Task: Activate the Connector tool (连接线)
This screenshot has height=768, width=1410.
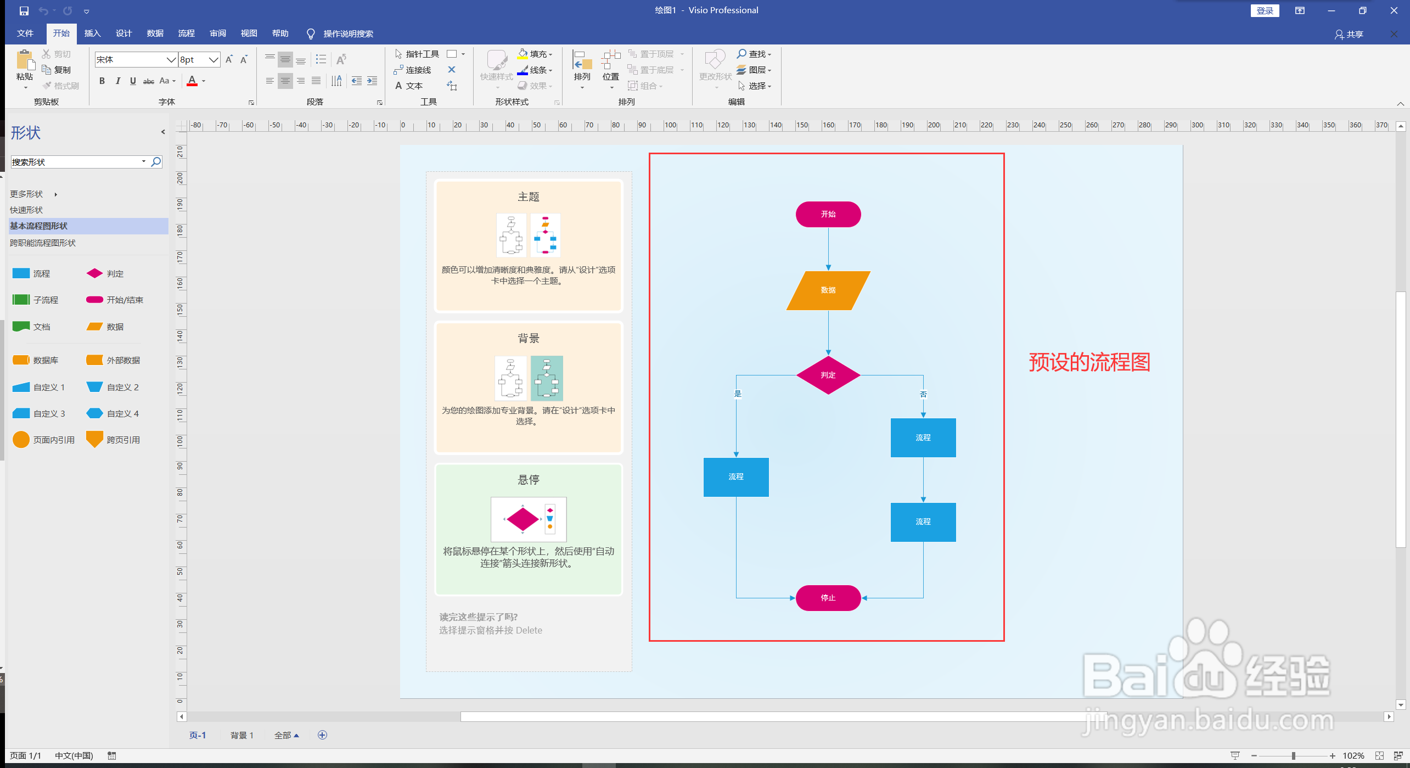Action: pos(412,70)
